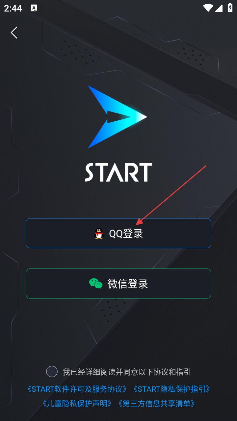Tap the Wi-Fi status icon
The image size is (237, 421).
208,8
